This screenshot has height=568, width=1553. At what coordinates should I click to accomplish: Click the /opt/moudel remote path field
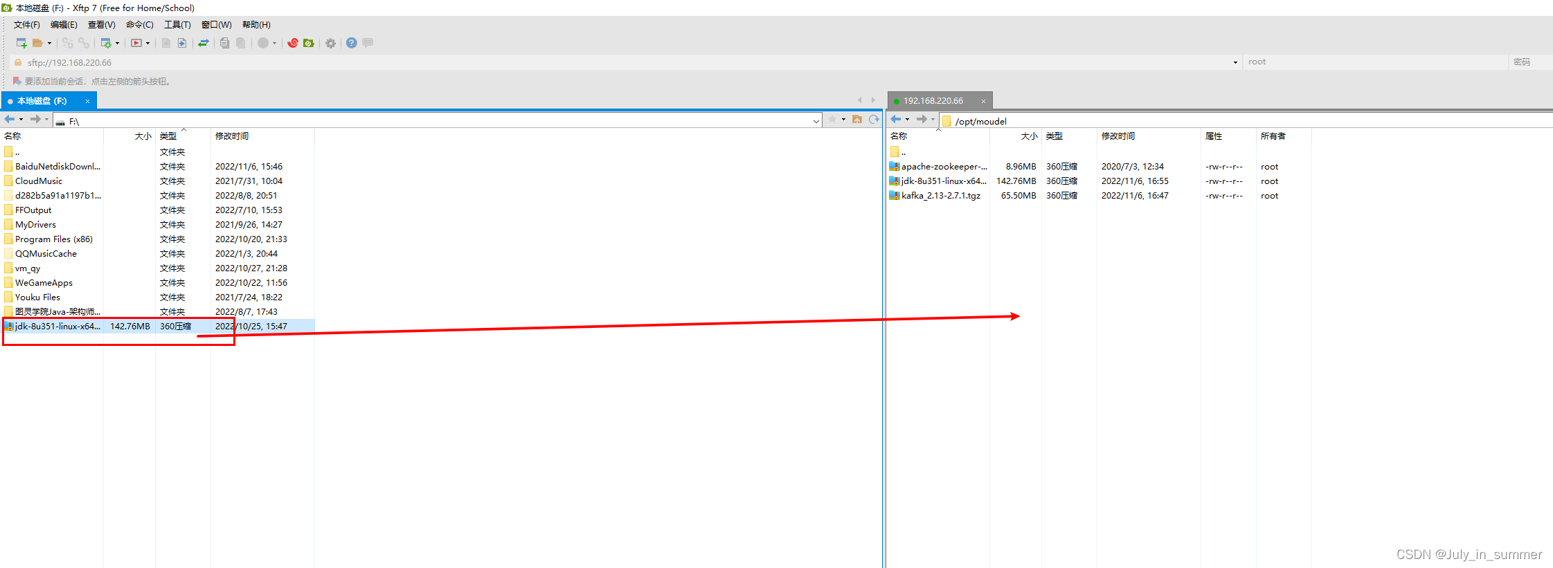pyautogui.click(x=1246, y=121)
